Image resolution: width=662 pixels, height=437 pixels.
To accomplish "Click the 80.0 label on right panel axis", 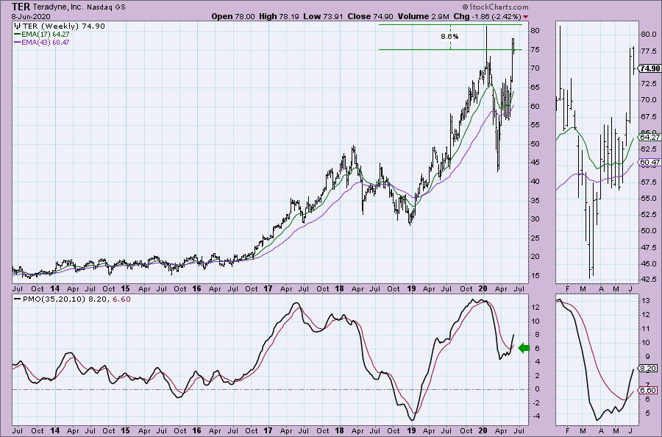I will click(x=649, y=35).
